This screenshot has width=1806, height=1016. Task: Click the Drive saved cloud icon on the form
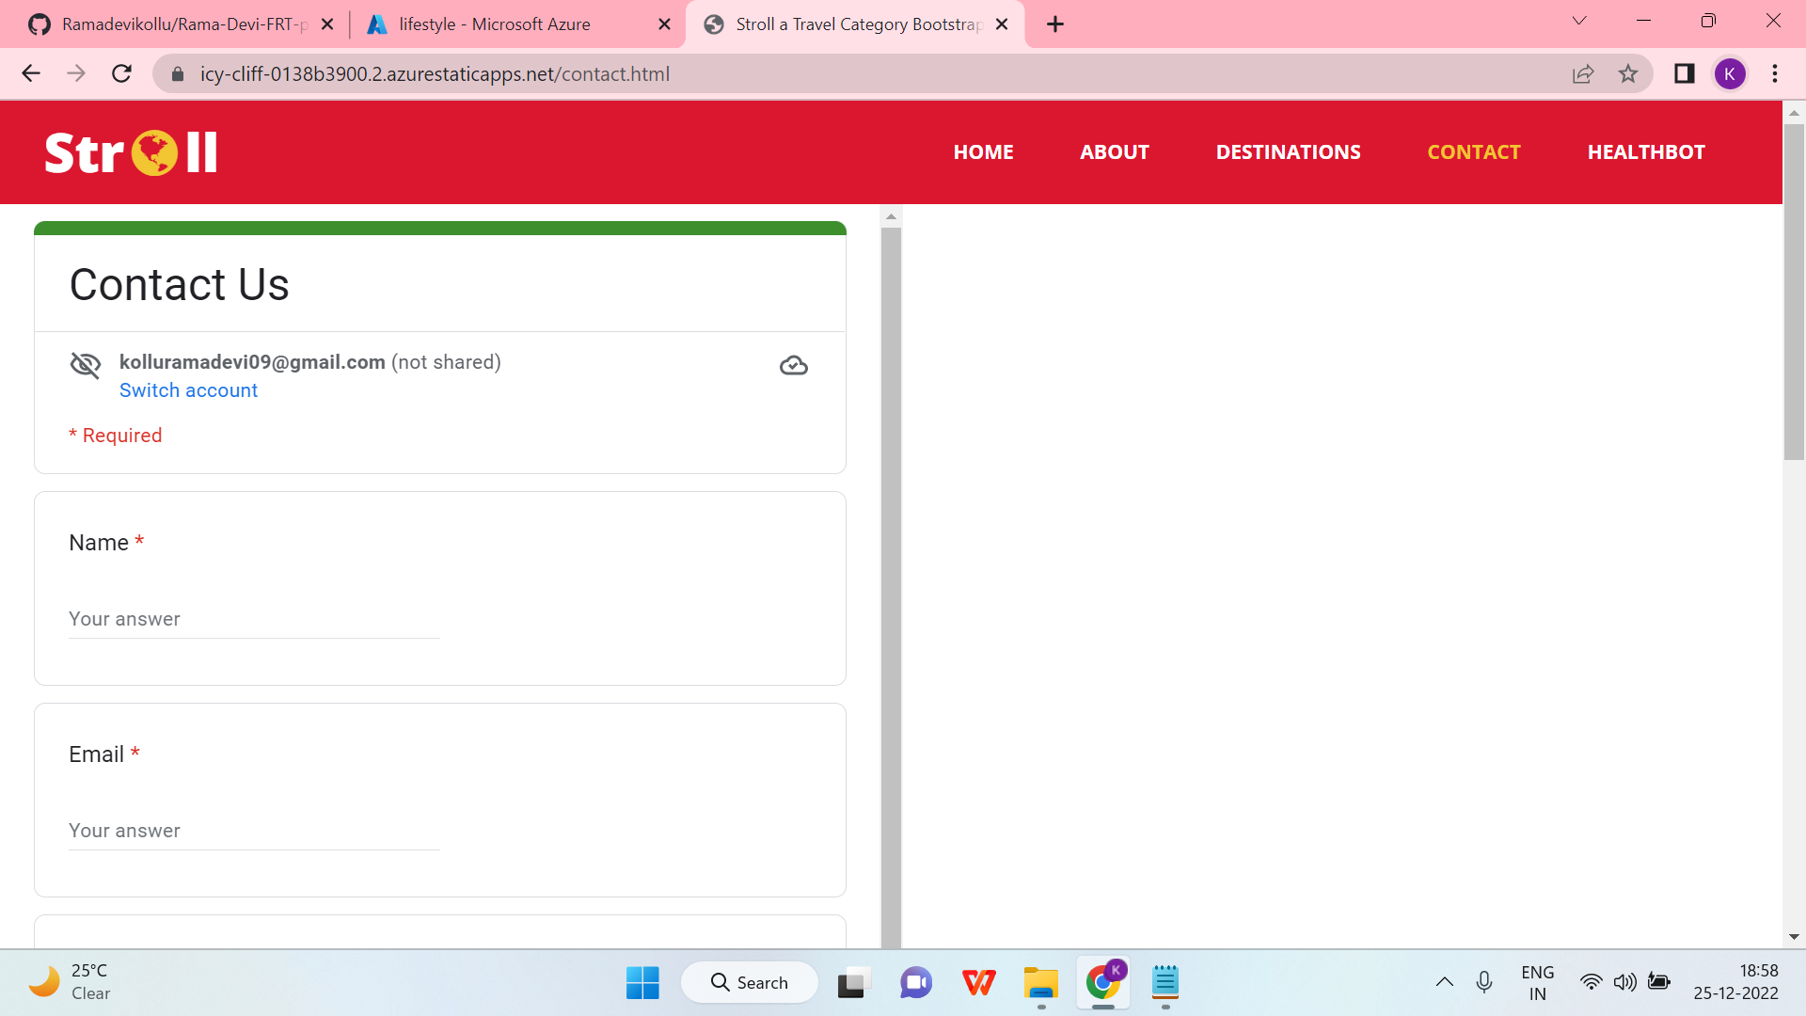pos(794,366)
